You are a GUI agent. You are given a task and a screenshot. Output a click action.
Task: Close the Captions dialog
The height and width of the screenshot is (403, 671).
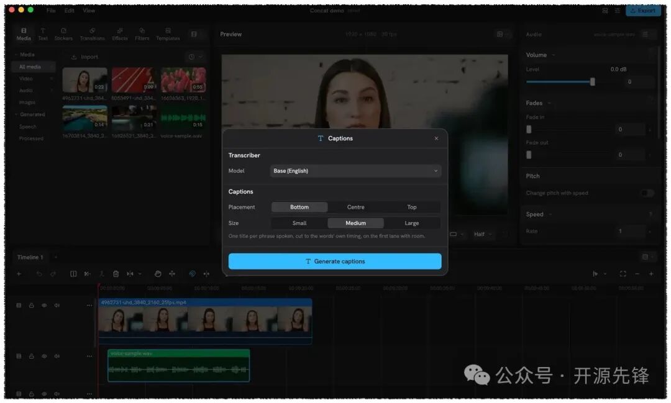coord(436,138)
